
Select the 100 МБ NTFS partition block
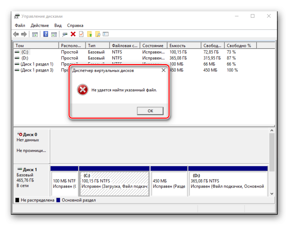[x=64, y=181]
